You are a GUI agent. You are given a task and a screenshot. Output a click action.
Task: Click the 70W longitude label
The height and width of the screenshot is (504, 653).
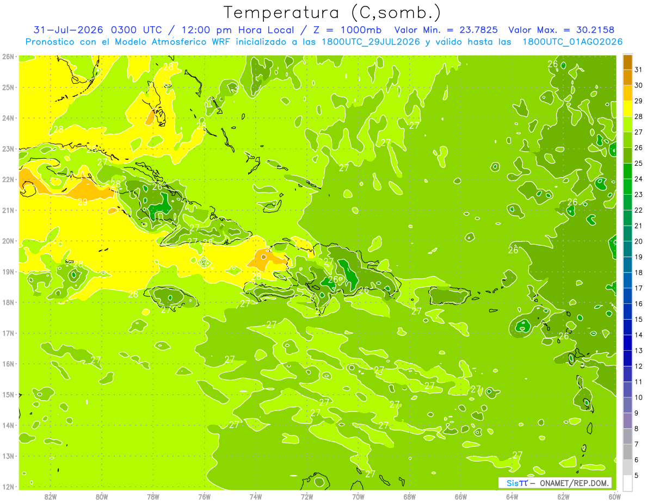358,496
